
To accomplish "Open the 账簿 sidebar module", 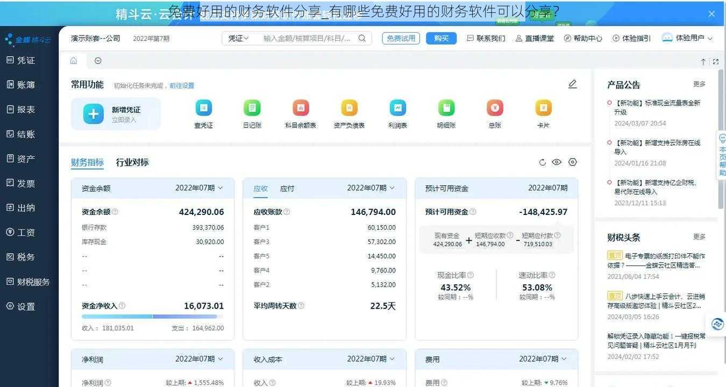I will point(20,84).
